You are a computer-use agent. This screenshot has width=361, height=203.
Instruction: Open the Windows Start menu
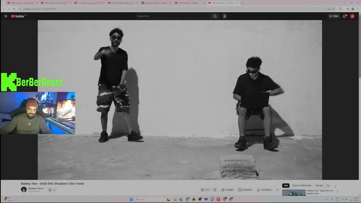[x=131, y=199]
